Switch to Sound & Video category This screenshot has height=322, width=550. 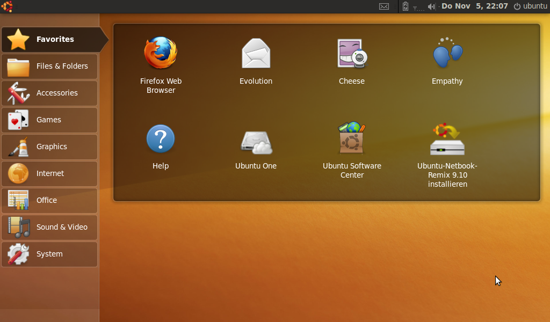click(49, 227)
